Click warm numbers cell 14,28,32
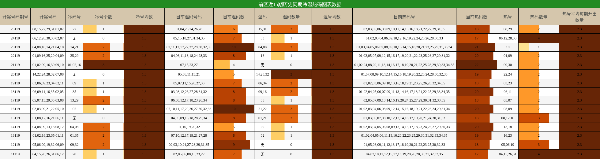Image resolution: width=600 pixels, height=159 pixels. click(262, 74)
